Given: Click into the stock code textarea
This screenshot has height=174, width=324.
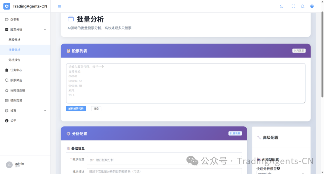Looking at the screenshot, I should coord(185,83).
